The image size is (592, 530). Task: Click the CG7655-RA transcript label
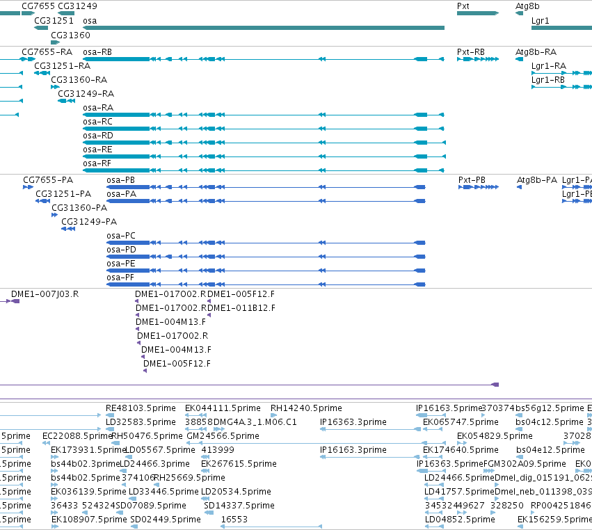coord(47,51)
